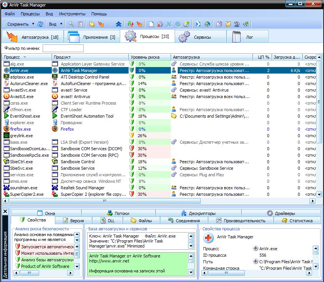This screenshot has height=282, width=324.
Task: Open the DLL details tab
Action: 107,221
